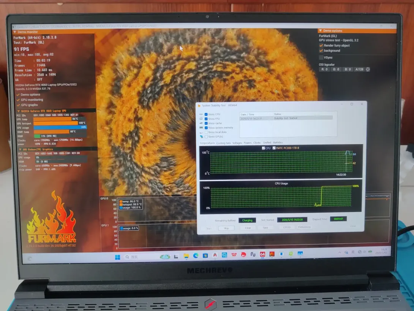Open the QQ penguin taskbar icon

(215, 255)
